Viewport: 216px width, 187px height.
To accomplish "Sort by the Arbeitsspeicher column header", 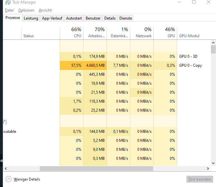I will (x=95, y=33).
